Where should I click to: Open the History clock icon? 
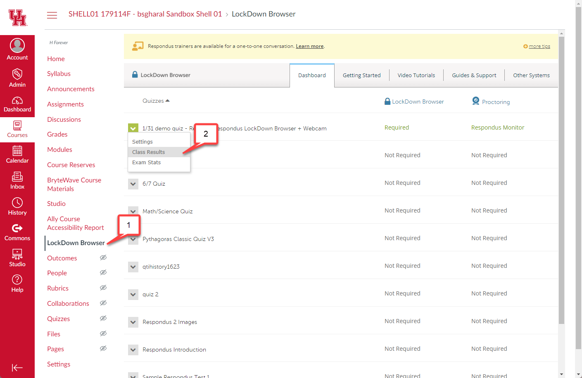pyautogui.click(x=17, y=203)
